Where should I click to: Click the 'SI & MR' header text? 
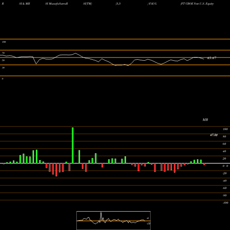point(24,4)
